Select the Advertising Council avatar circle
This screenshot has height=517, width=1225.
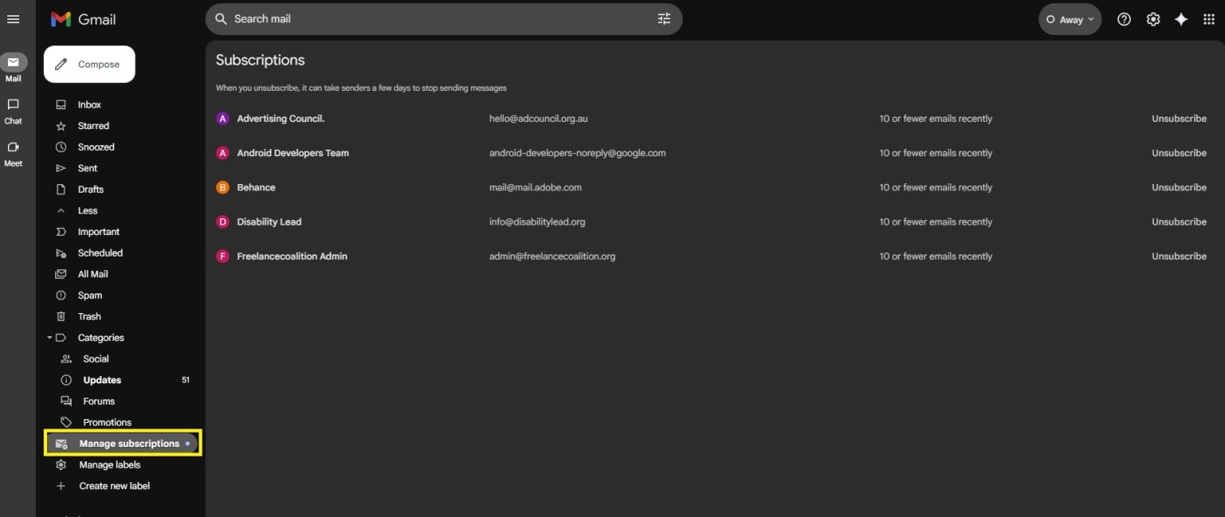[223, 118]
